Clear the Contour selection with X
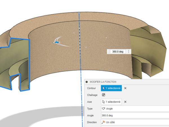 125,88
